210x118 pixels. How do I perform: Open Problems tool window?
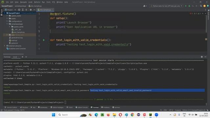[x=105, y=107]
